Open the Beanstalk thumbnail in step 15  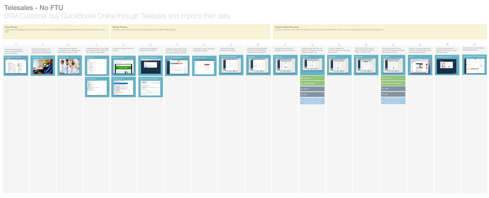(393, 66)
